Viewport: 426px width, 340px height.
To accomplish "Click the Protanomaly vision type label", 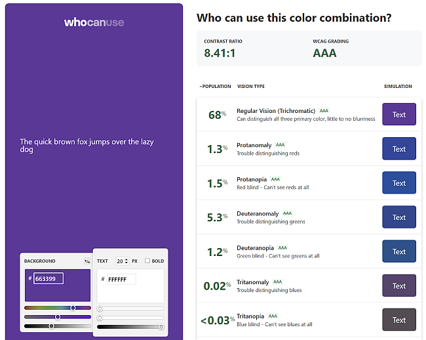I will tap(254, 145).
